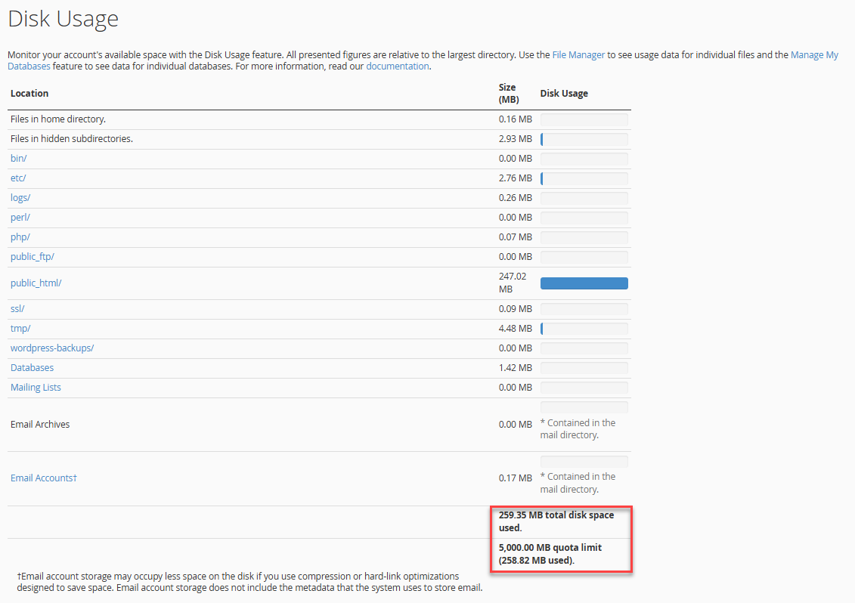The height and width of the screenshot is (603, 855).
Task: Follow the documentation link
Action: tap(398, 66)
